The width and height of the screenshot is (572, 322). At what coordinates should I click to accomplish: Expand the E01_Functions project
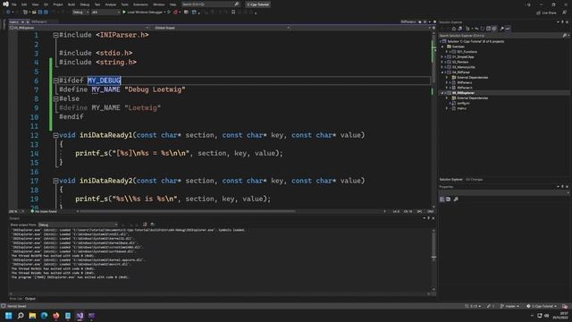447,52
